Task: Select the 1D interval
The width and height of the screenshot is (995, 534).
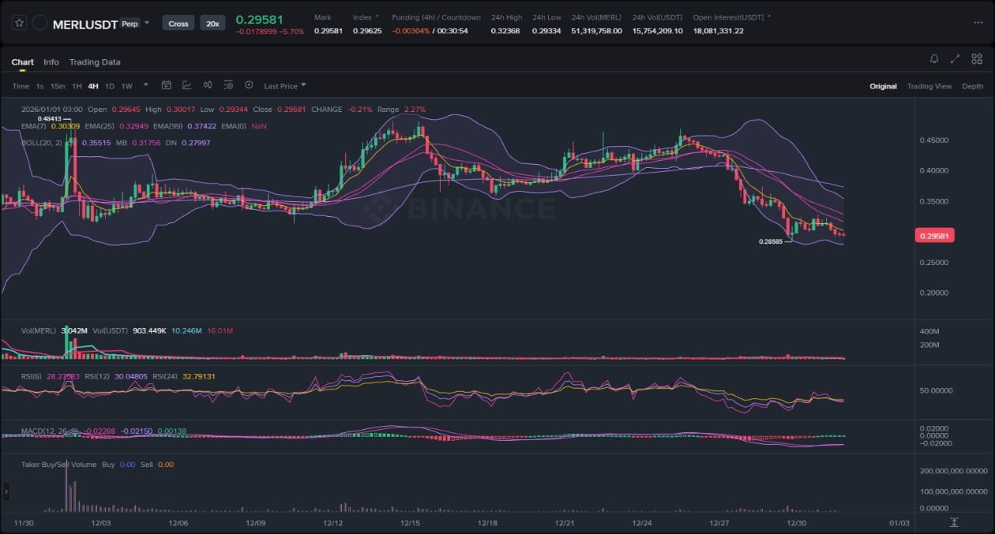Action: pyautogui.click(x=110, y=86)
